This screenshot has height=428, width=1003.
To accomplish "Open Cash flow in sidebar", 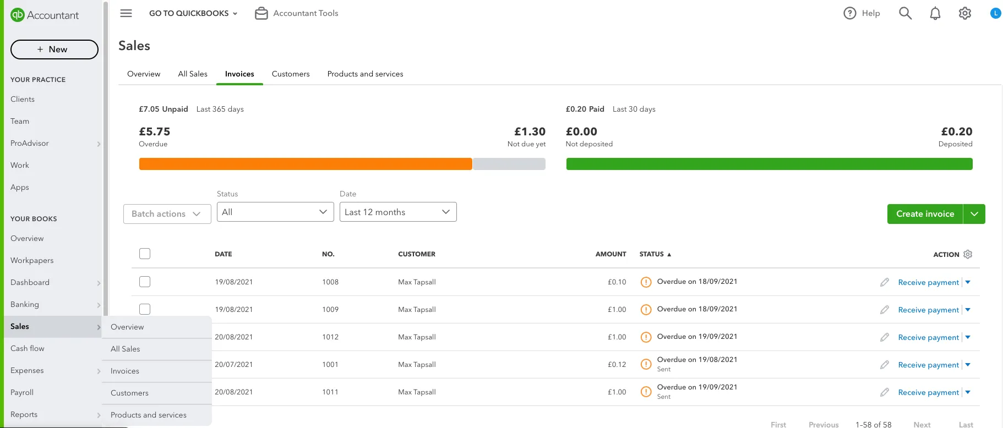I will point(28,348).
